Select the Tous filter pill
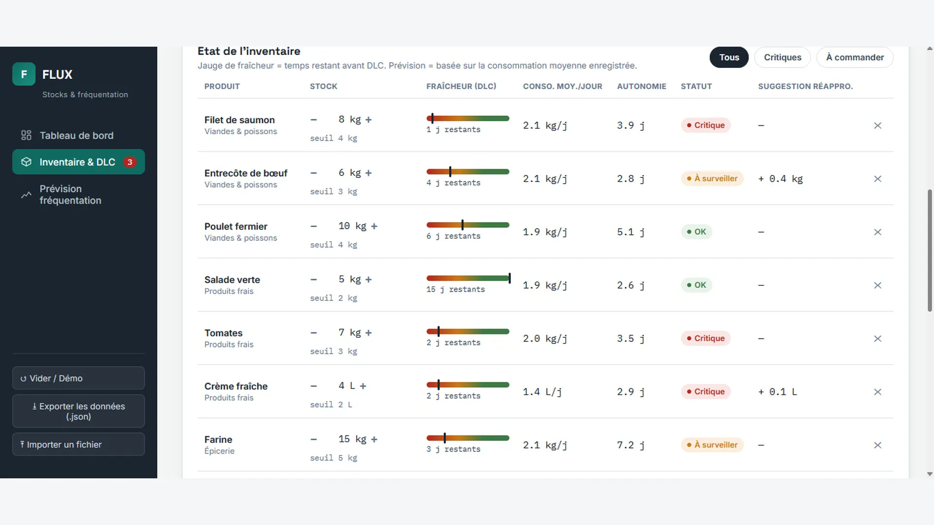 coord(729,57)
